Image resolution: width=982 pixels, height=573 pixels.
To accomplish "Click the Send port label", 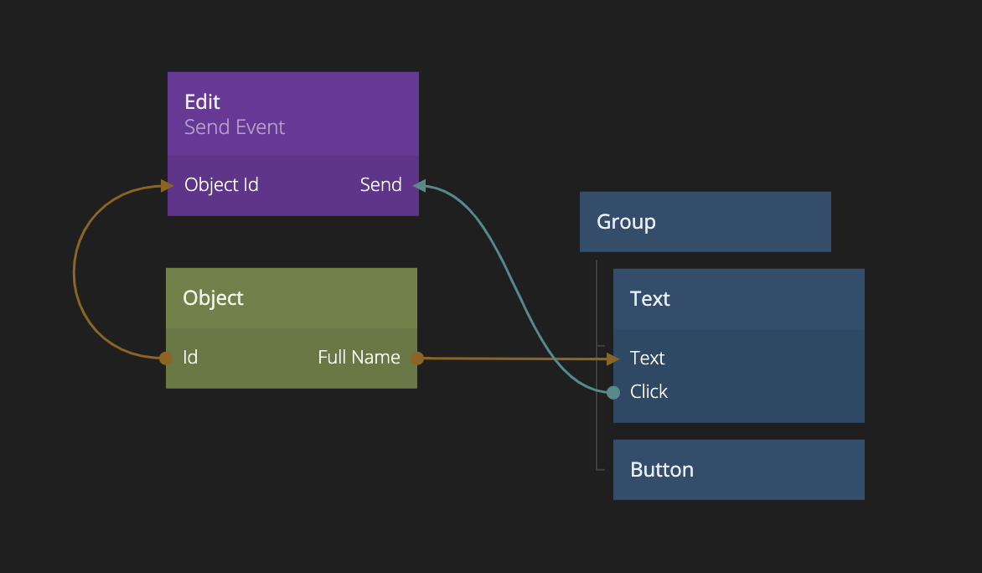I will point(380,185).
